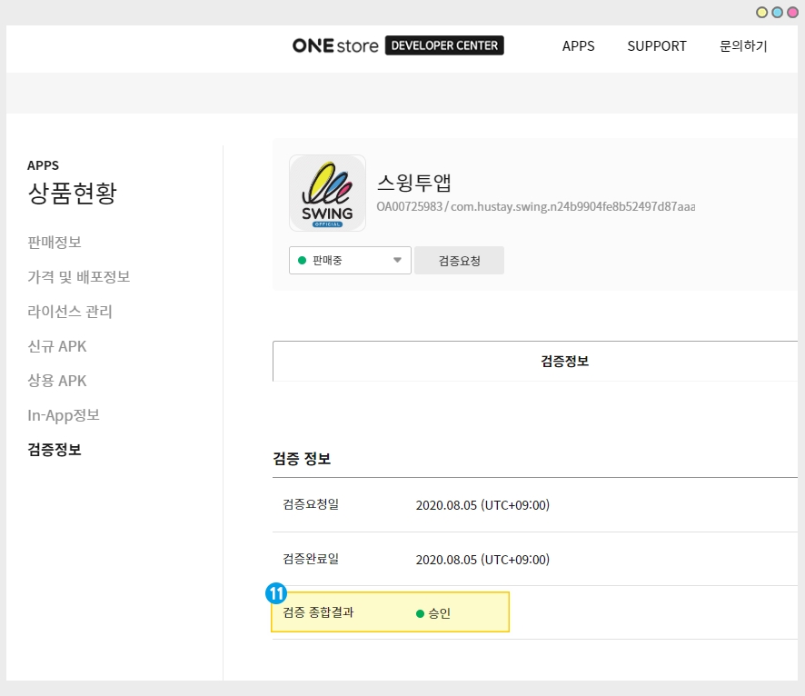This screenshot has width=805, height=696.
Task: Open 가격 및 배포정보 sidebar item
Action: pos(78,277)
